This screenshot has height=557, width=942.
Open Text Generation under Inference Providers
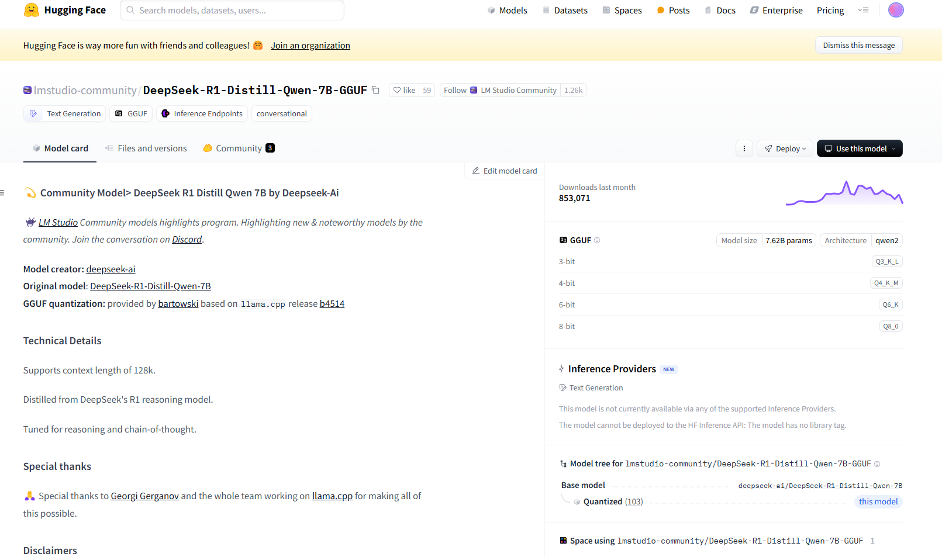coord(591,388)
